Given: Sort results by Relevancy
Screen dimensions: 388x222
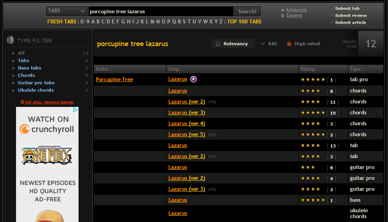Looking at the screenshot, I should [233, 44].
